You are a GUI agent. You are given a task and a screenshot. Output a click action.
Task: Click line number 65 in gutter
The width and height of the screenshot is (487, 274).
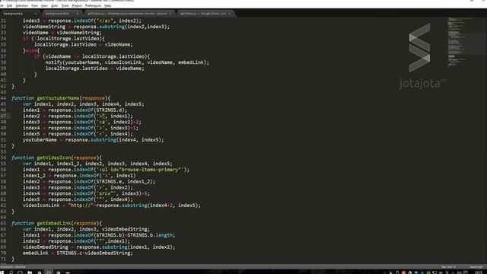3,223
